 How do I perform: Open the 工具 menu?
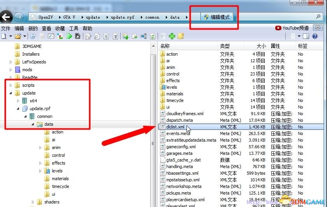[x=74, y=28]
